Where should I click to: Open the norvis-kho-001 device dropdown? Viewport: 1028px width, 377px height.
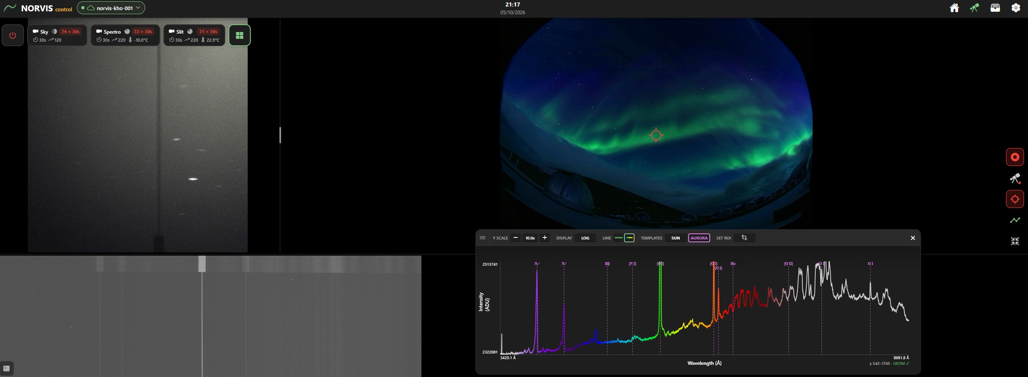click(x=111, y=8)
